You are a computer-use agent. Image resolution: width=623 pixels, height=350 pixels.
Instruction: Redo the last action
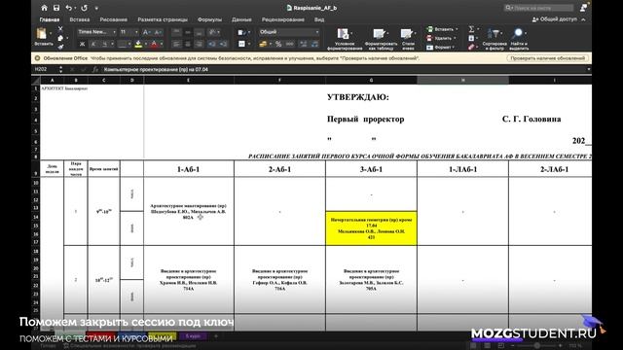point(85,8)
